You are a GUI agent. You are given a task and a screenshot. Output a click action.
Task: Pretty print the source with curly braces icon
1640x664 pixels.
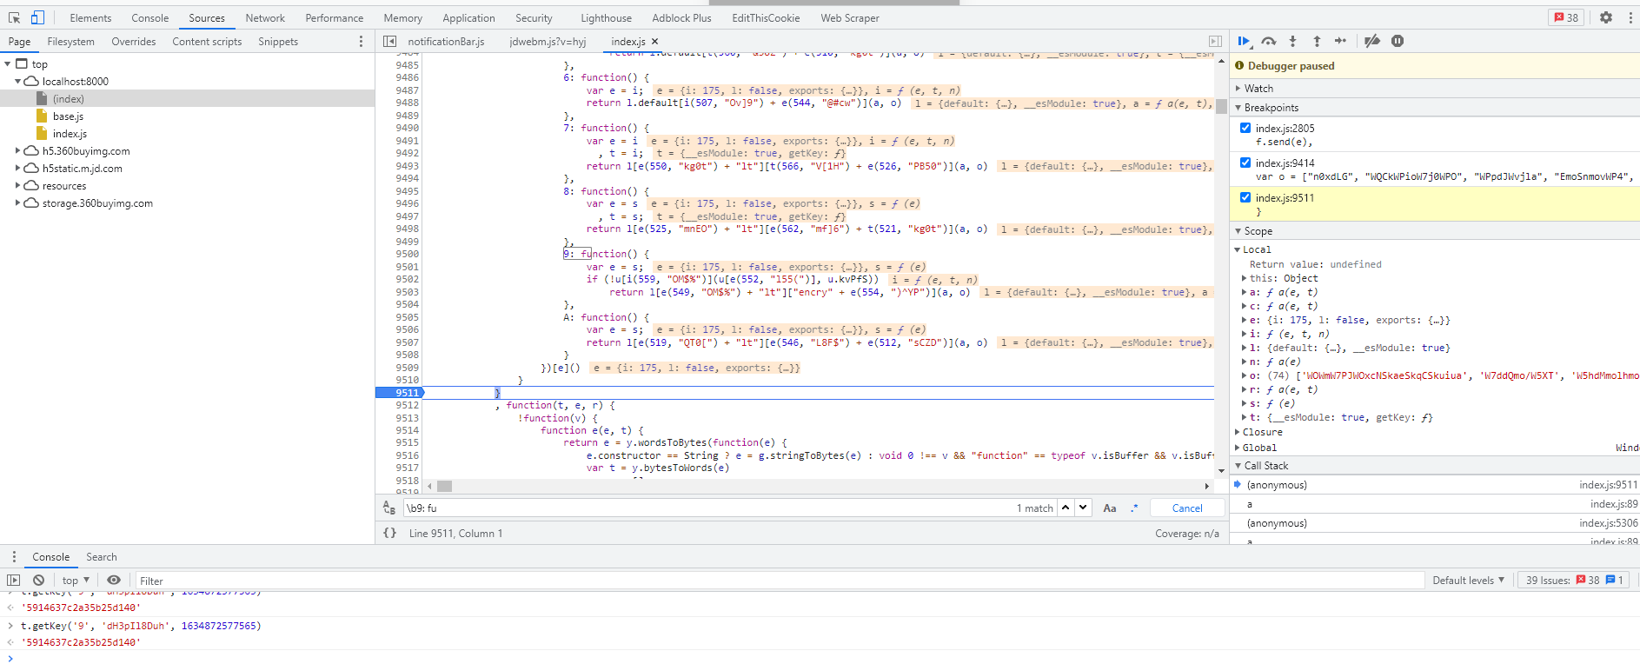[x=390, y=533]
